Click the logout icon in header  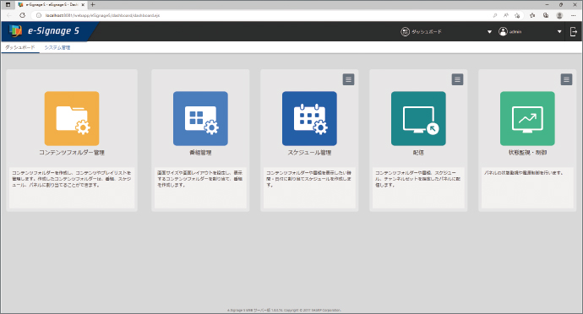pos(574,32)
